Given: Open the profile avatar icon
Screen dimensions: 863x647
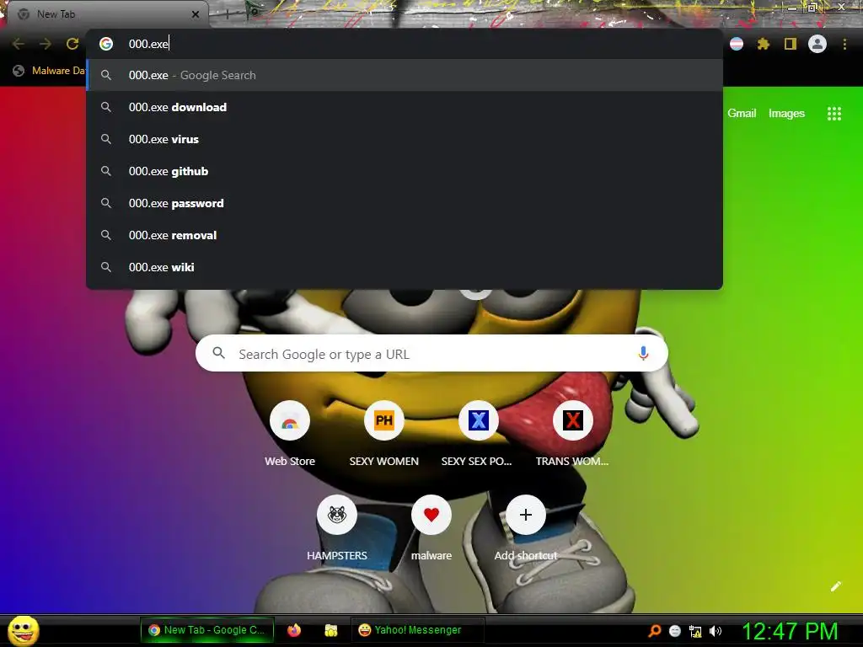Looking at the screenshot, I should (817, 44).
